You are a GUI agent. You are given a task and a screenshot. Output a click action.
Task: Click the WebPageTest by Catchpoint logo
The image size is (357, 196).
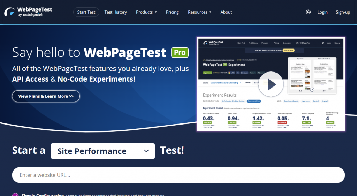pos(28,12)
